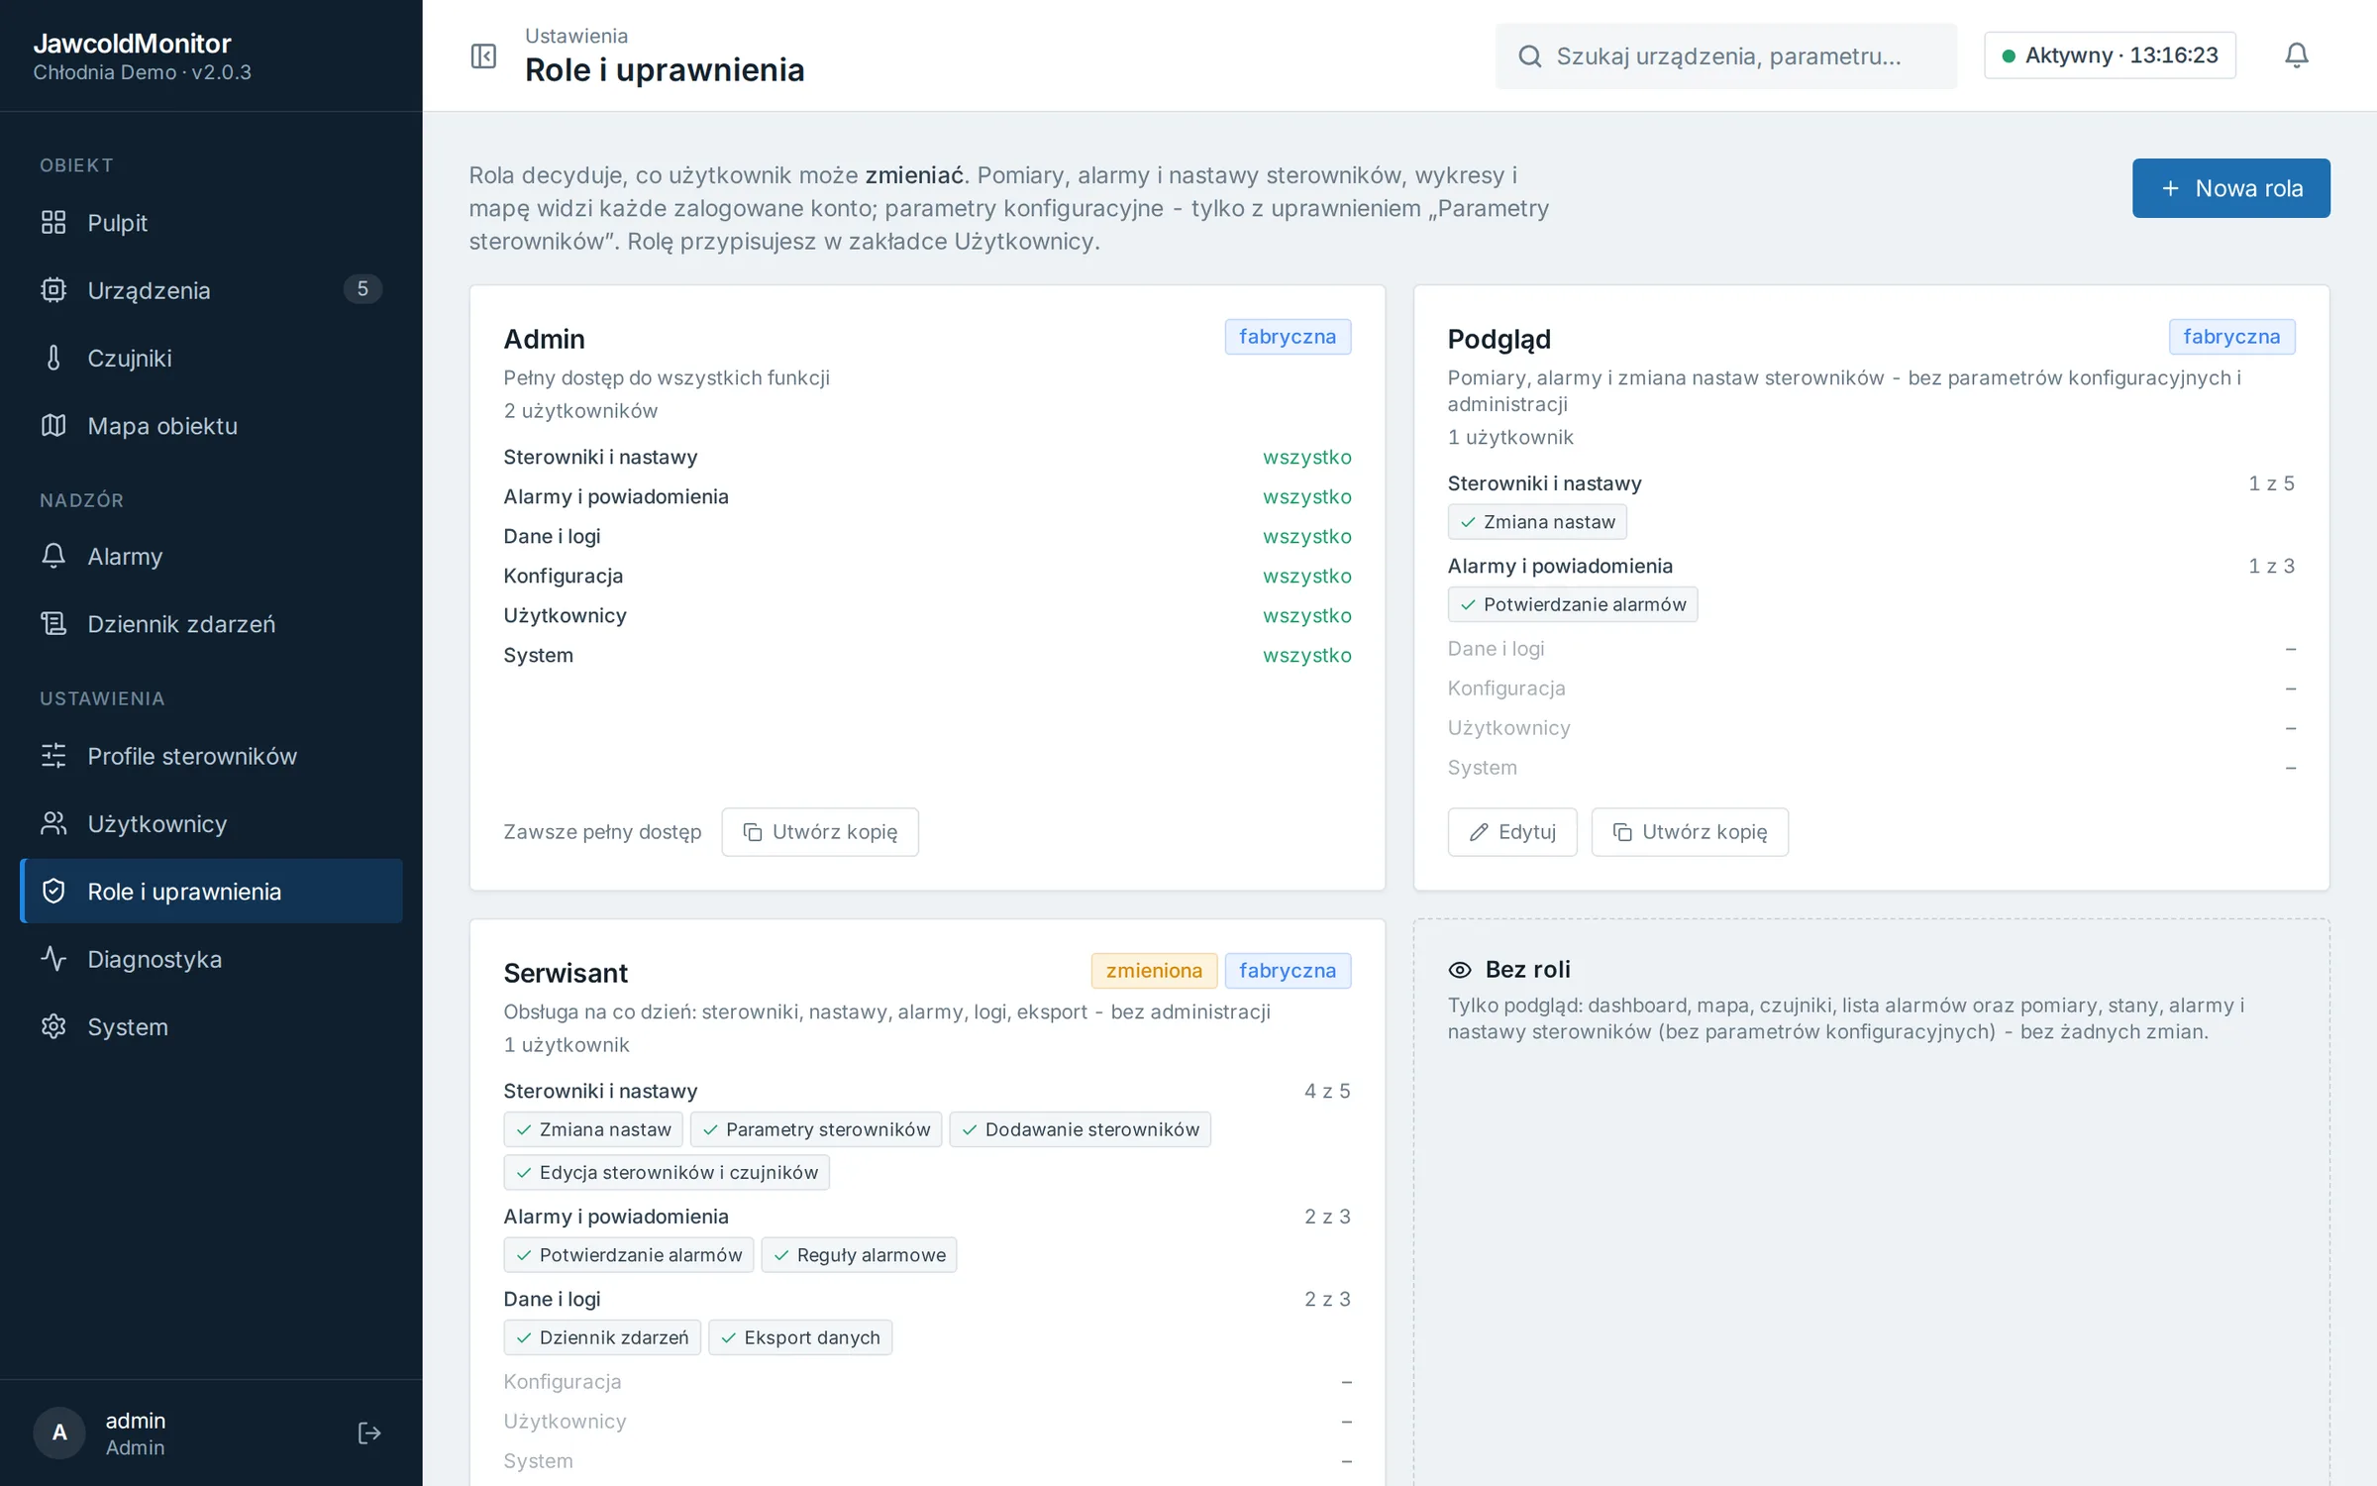Collapse the sidebar with the panel toggle icon
This screenshot has height=1486, width=2377.
click(483, 55)
